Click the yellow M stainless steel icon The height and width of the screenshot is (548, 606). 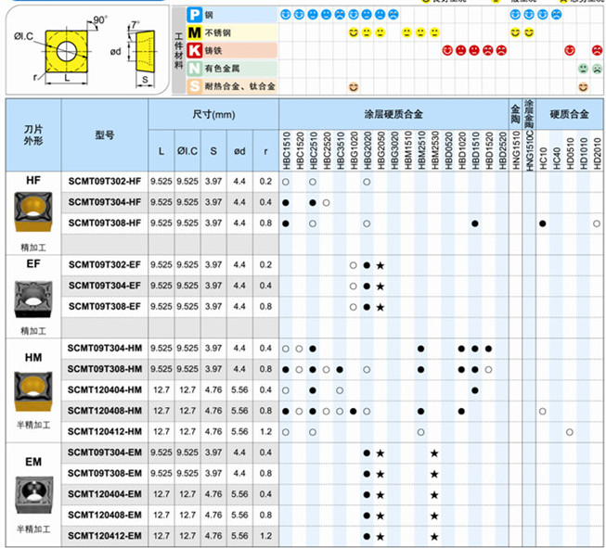[194, 32]
